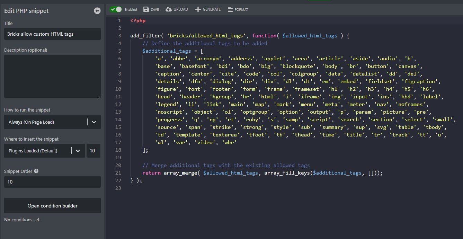Image resolution: width=463 pixels, height=239 pixels.
Task: Open the 'Plugins Loaded (Default)' location dropdown
Action: [x=44, y=151]
